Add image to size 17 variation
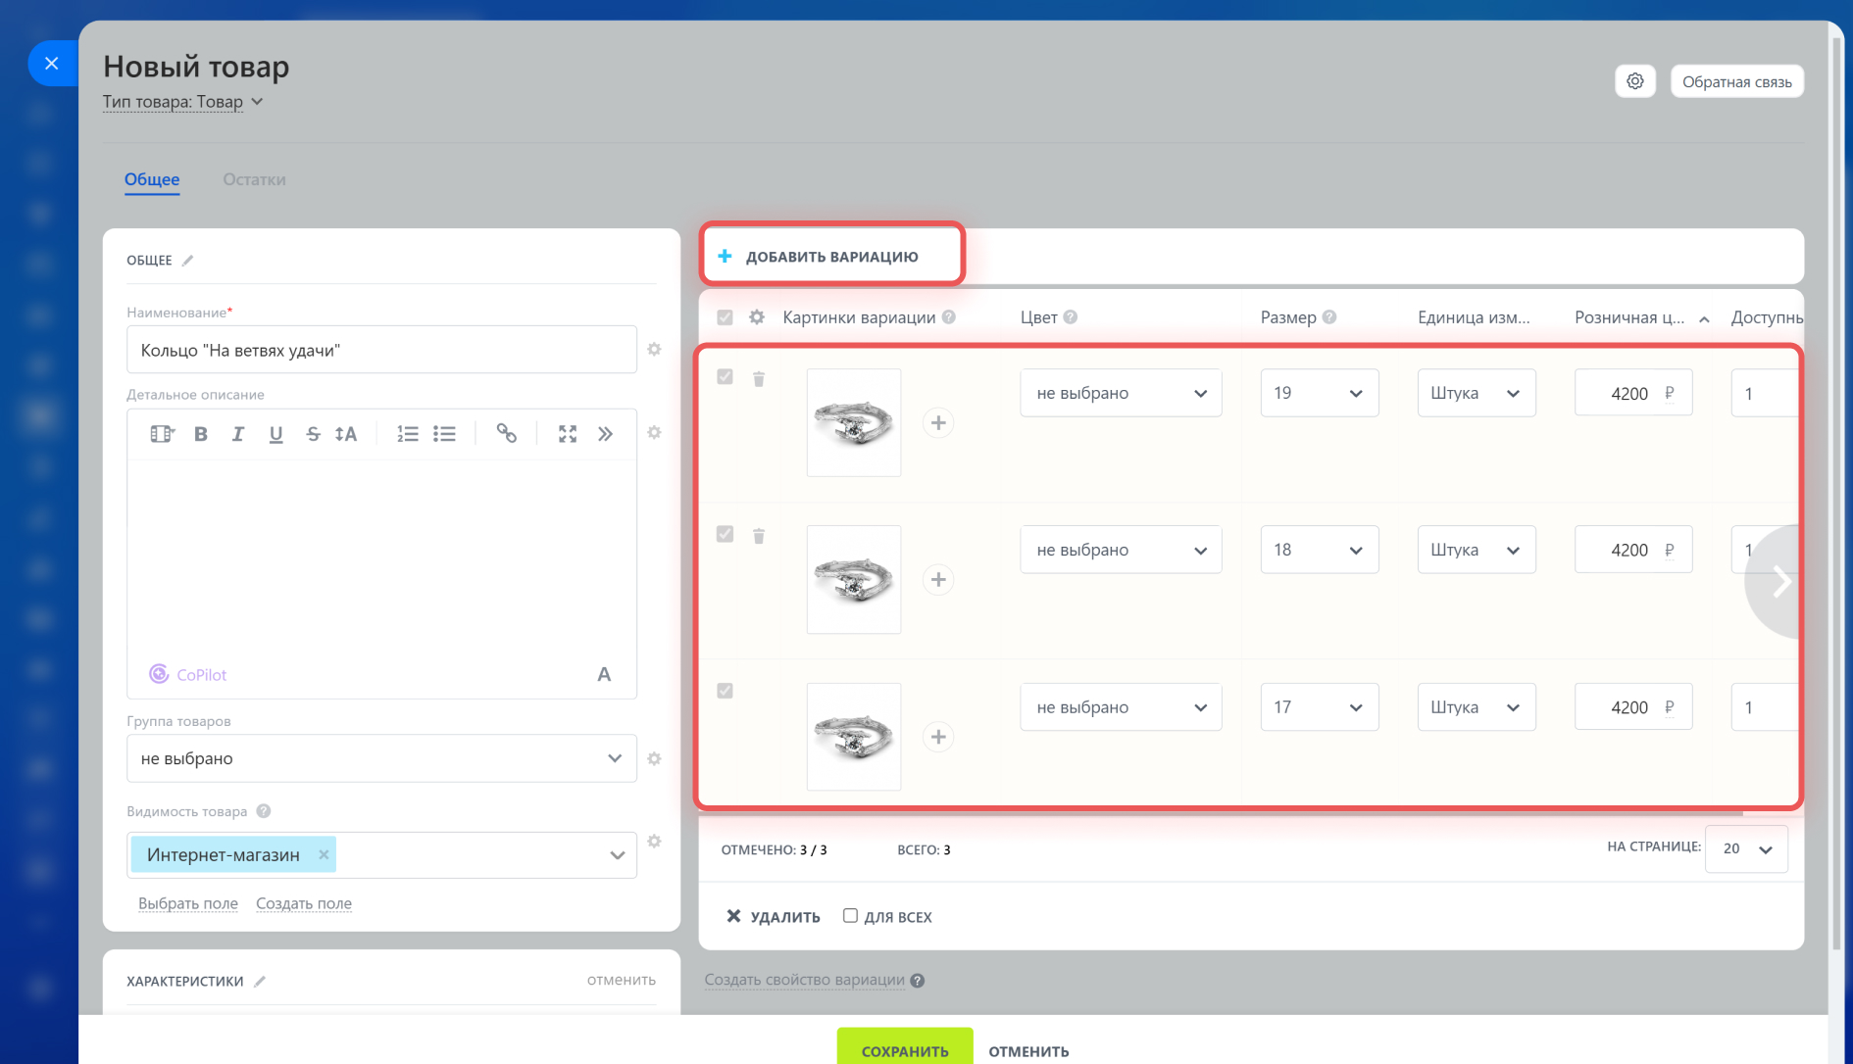This screenshot has height=1064, width=1853. pos(938,737)
